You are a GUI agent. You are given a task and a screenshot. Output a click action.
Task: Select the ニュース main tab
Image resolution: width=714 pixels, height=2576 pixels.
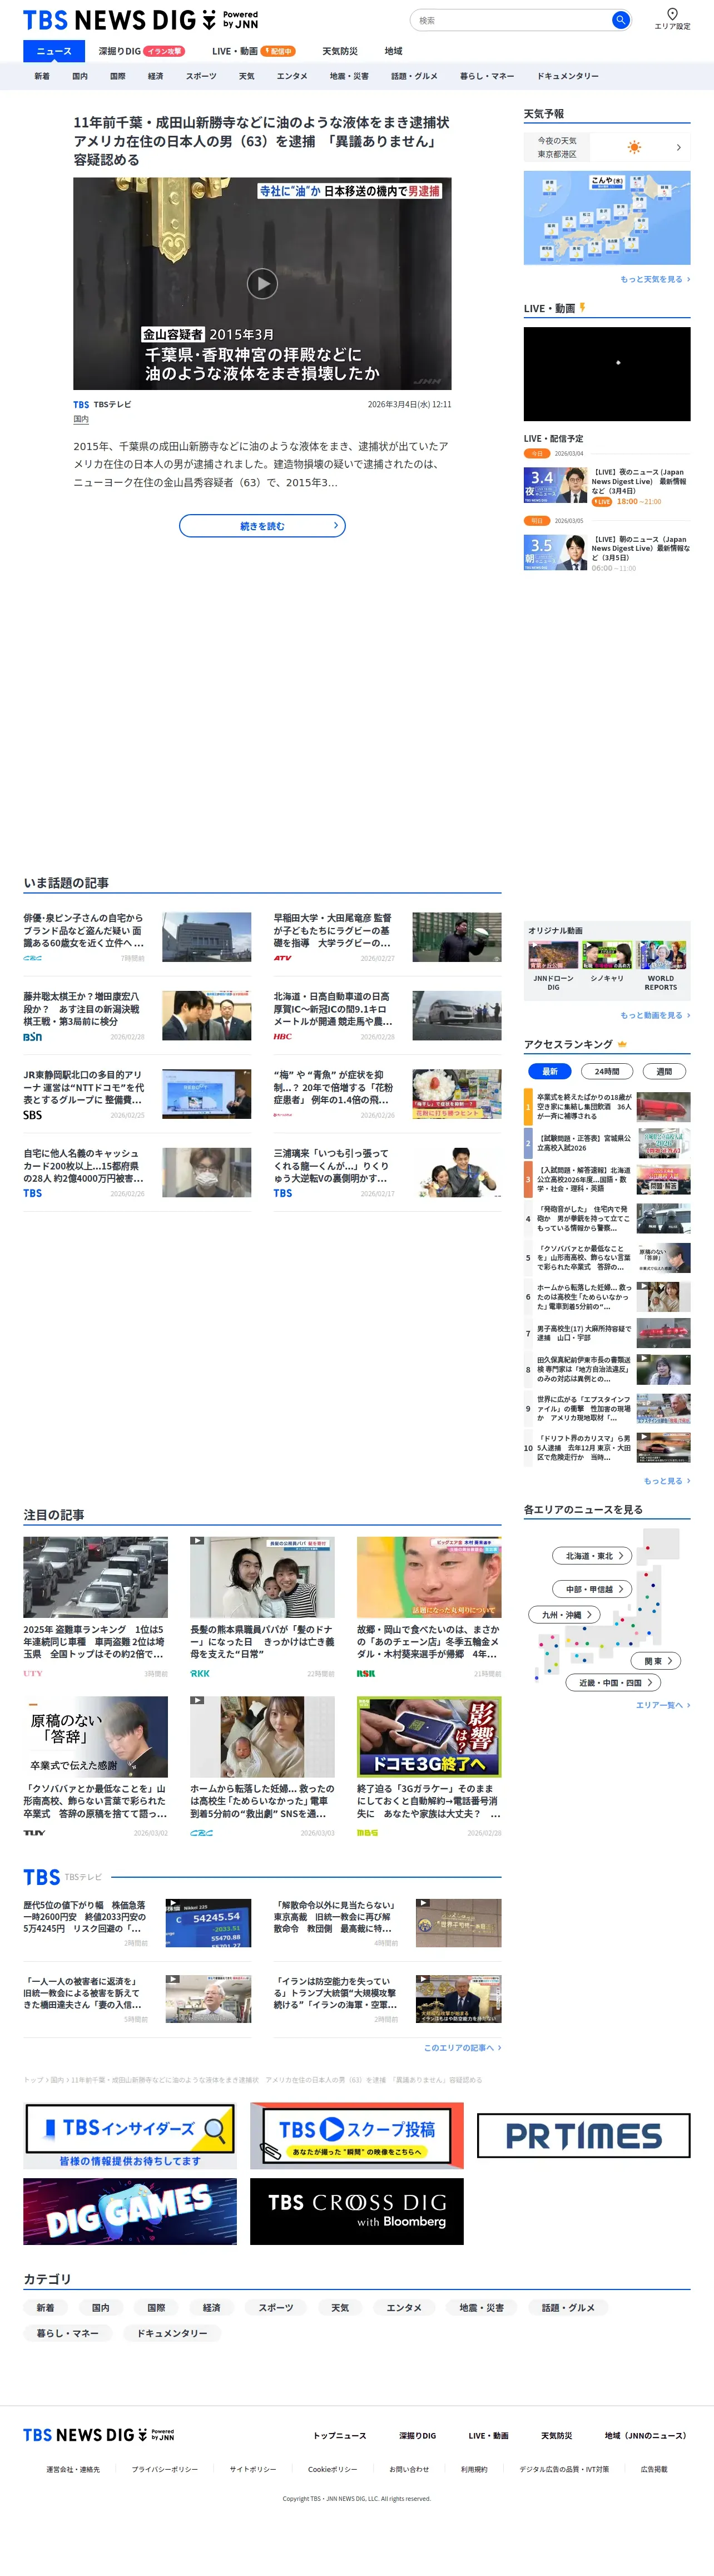click(54, 51)
